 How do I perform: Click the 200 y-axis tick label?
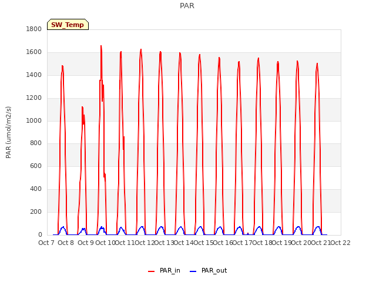point(36,211)
